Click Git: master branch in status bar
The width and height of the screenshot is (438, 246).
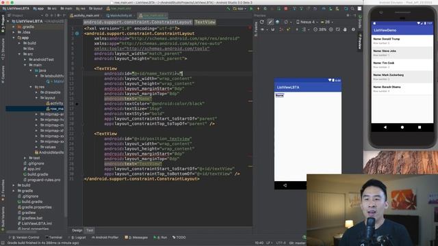click(298, 243)
